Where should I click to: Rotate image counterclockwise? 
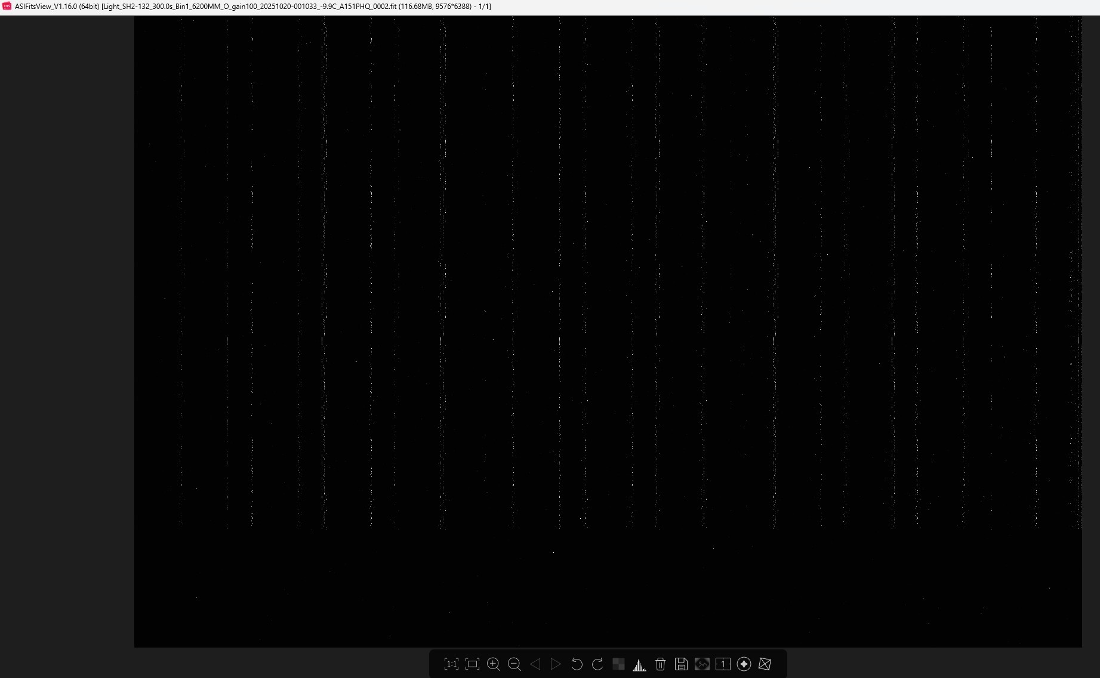(x=577, y=664)
